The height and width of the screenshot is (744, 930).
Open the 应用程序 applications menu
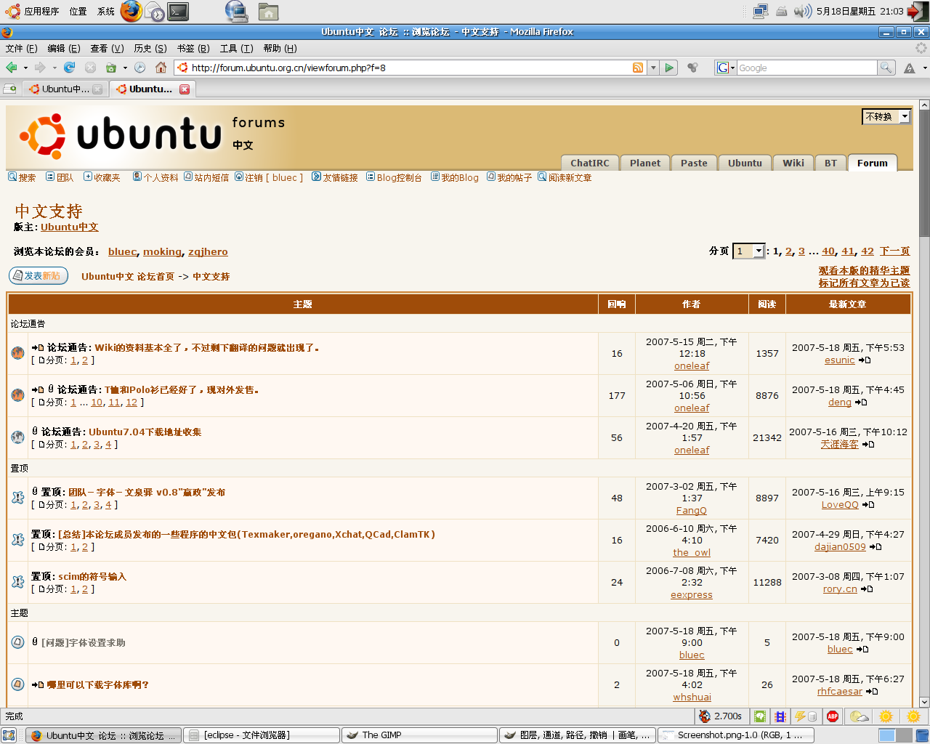(x=33, y=11)
